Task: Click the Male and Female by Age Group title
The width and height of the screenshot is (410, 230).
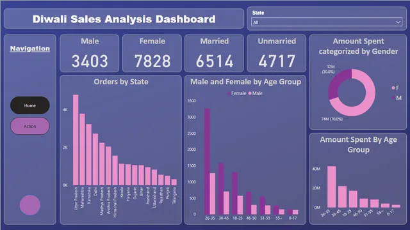Action: coord(245,82)
